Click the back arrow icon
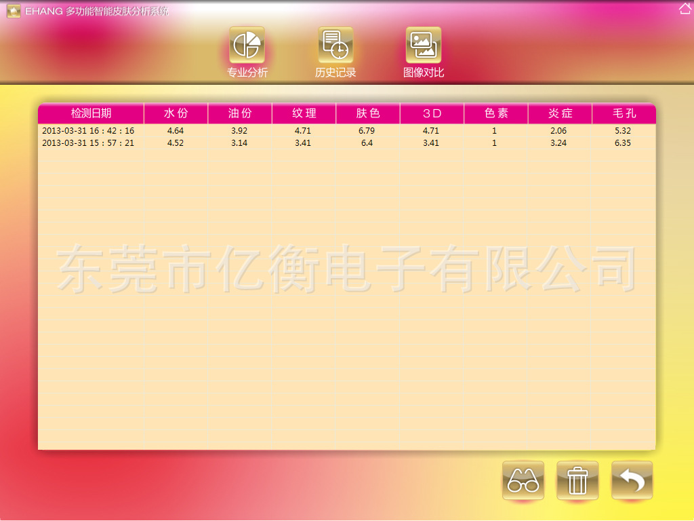Screen dimensions: 694x521 point(632,480)
